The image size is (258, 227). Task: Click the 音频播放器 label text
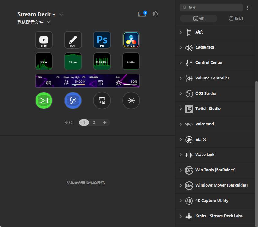[205, 47]
